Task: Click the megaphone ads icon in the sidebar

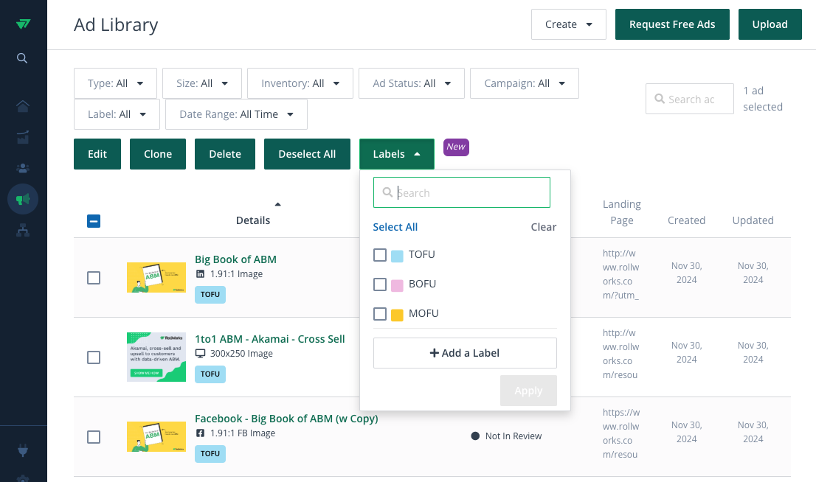Action: (x=23, y=199)
